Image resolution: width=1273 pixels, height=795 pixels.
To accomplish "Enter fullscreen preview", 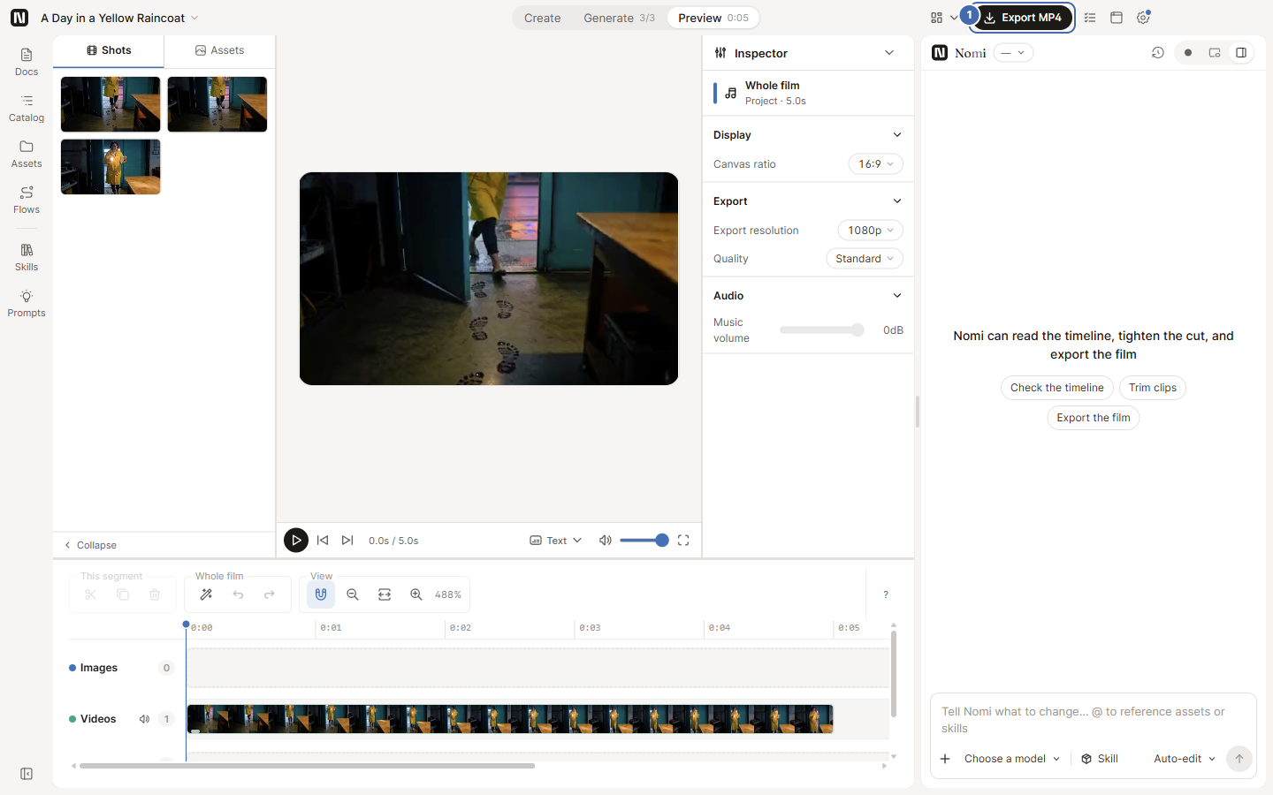I will coord(683,541).
